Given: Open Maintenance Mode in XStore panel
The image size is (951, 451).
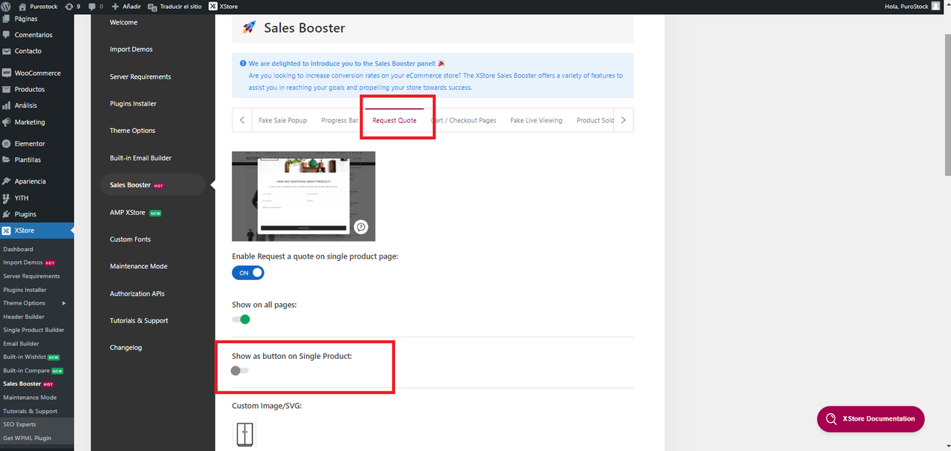Looking at the screenshot, I should (x=138, y=266).
